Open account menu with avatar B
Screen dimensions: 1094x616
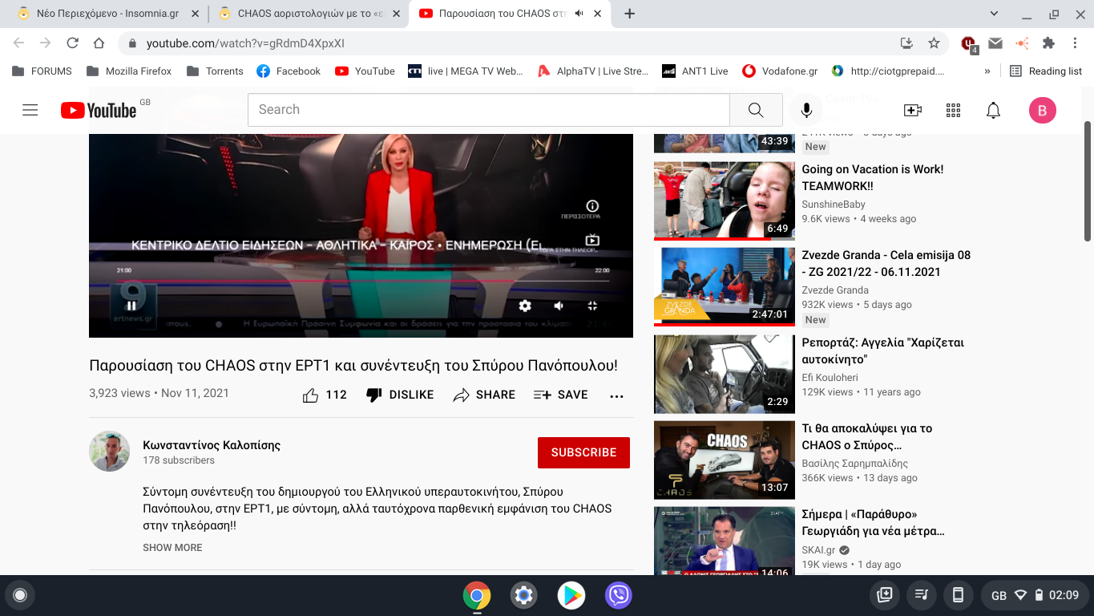tap(1042, 111)
